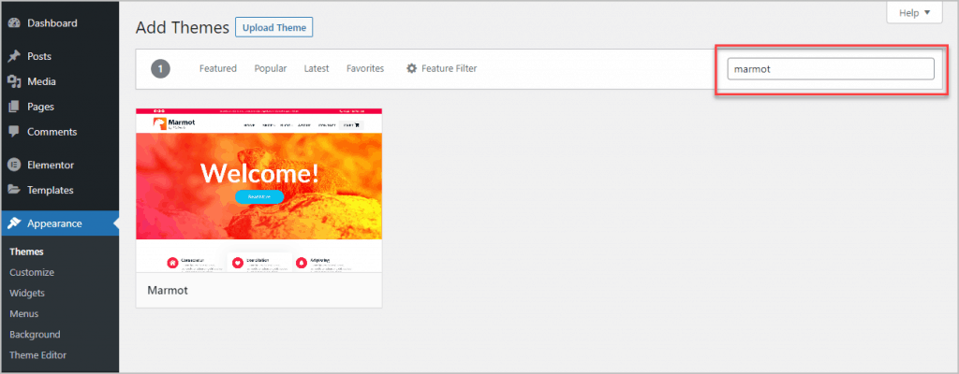Switch to the Featured themes tab
This screenshot has height=374, width=959.
tap(217, 68)
